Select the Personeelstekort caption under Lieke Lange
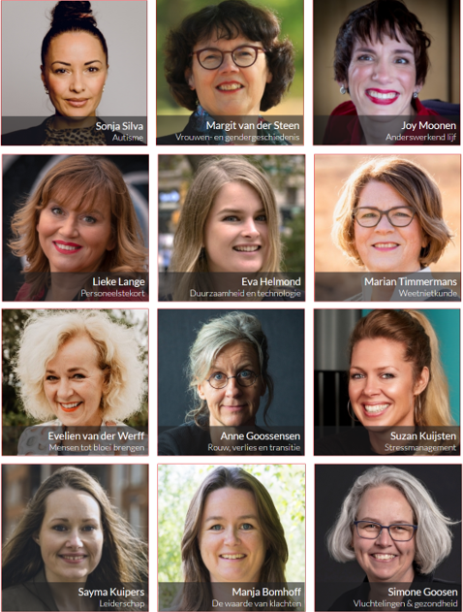This screenshot has height=612, width=463. point(112,293)
